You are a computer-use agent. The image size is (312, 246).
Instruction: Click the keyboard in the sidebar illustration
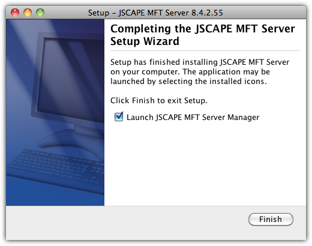[x=56, y=167]
